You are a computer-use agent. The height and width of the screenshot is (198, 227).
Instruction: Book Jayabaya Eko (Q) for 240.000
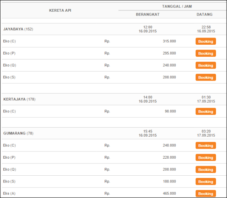pyautogui.click(x=205, y=65)
